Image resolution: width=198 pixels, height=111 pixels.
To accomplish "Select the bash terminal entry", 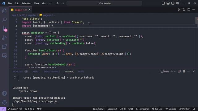I will tap(165, 72).
